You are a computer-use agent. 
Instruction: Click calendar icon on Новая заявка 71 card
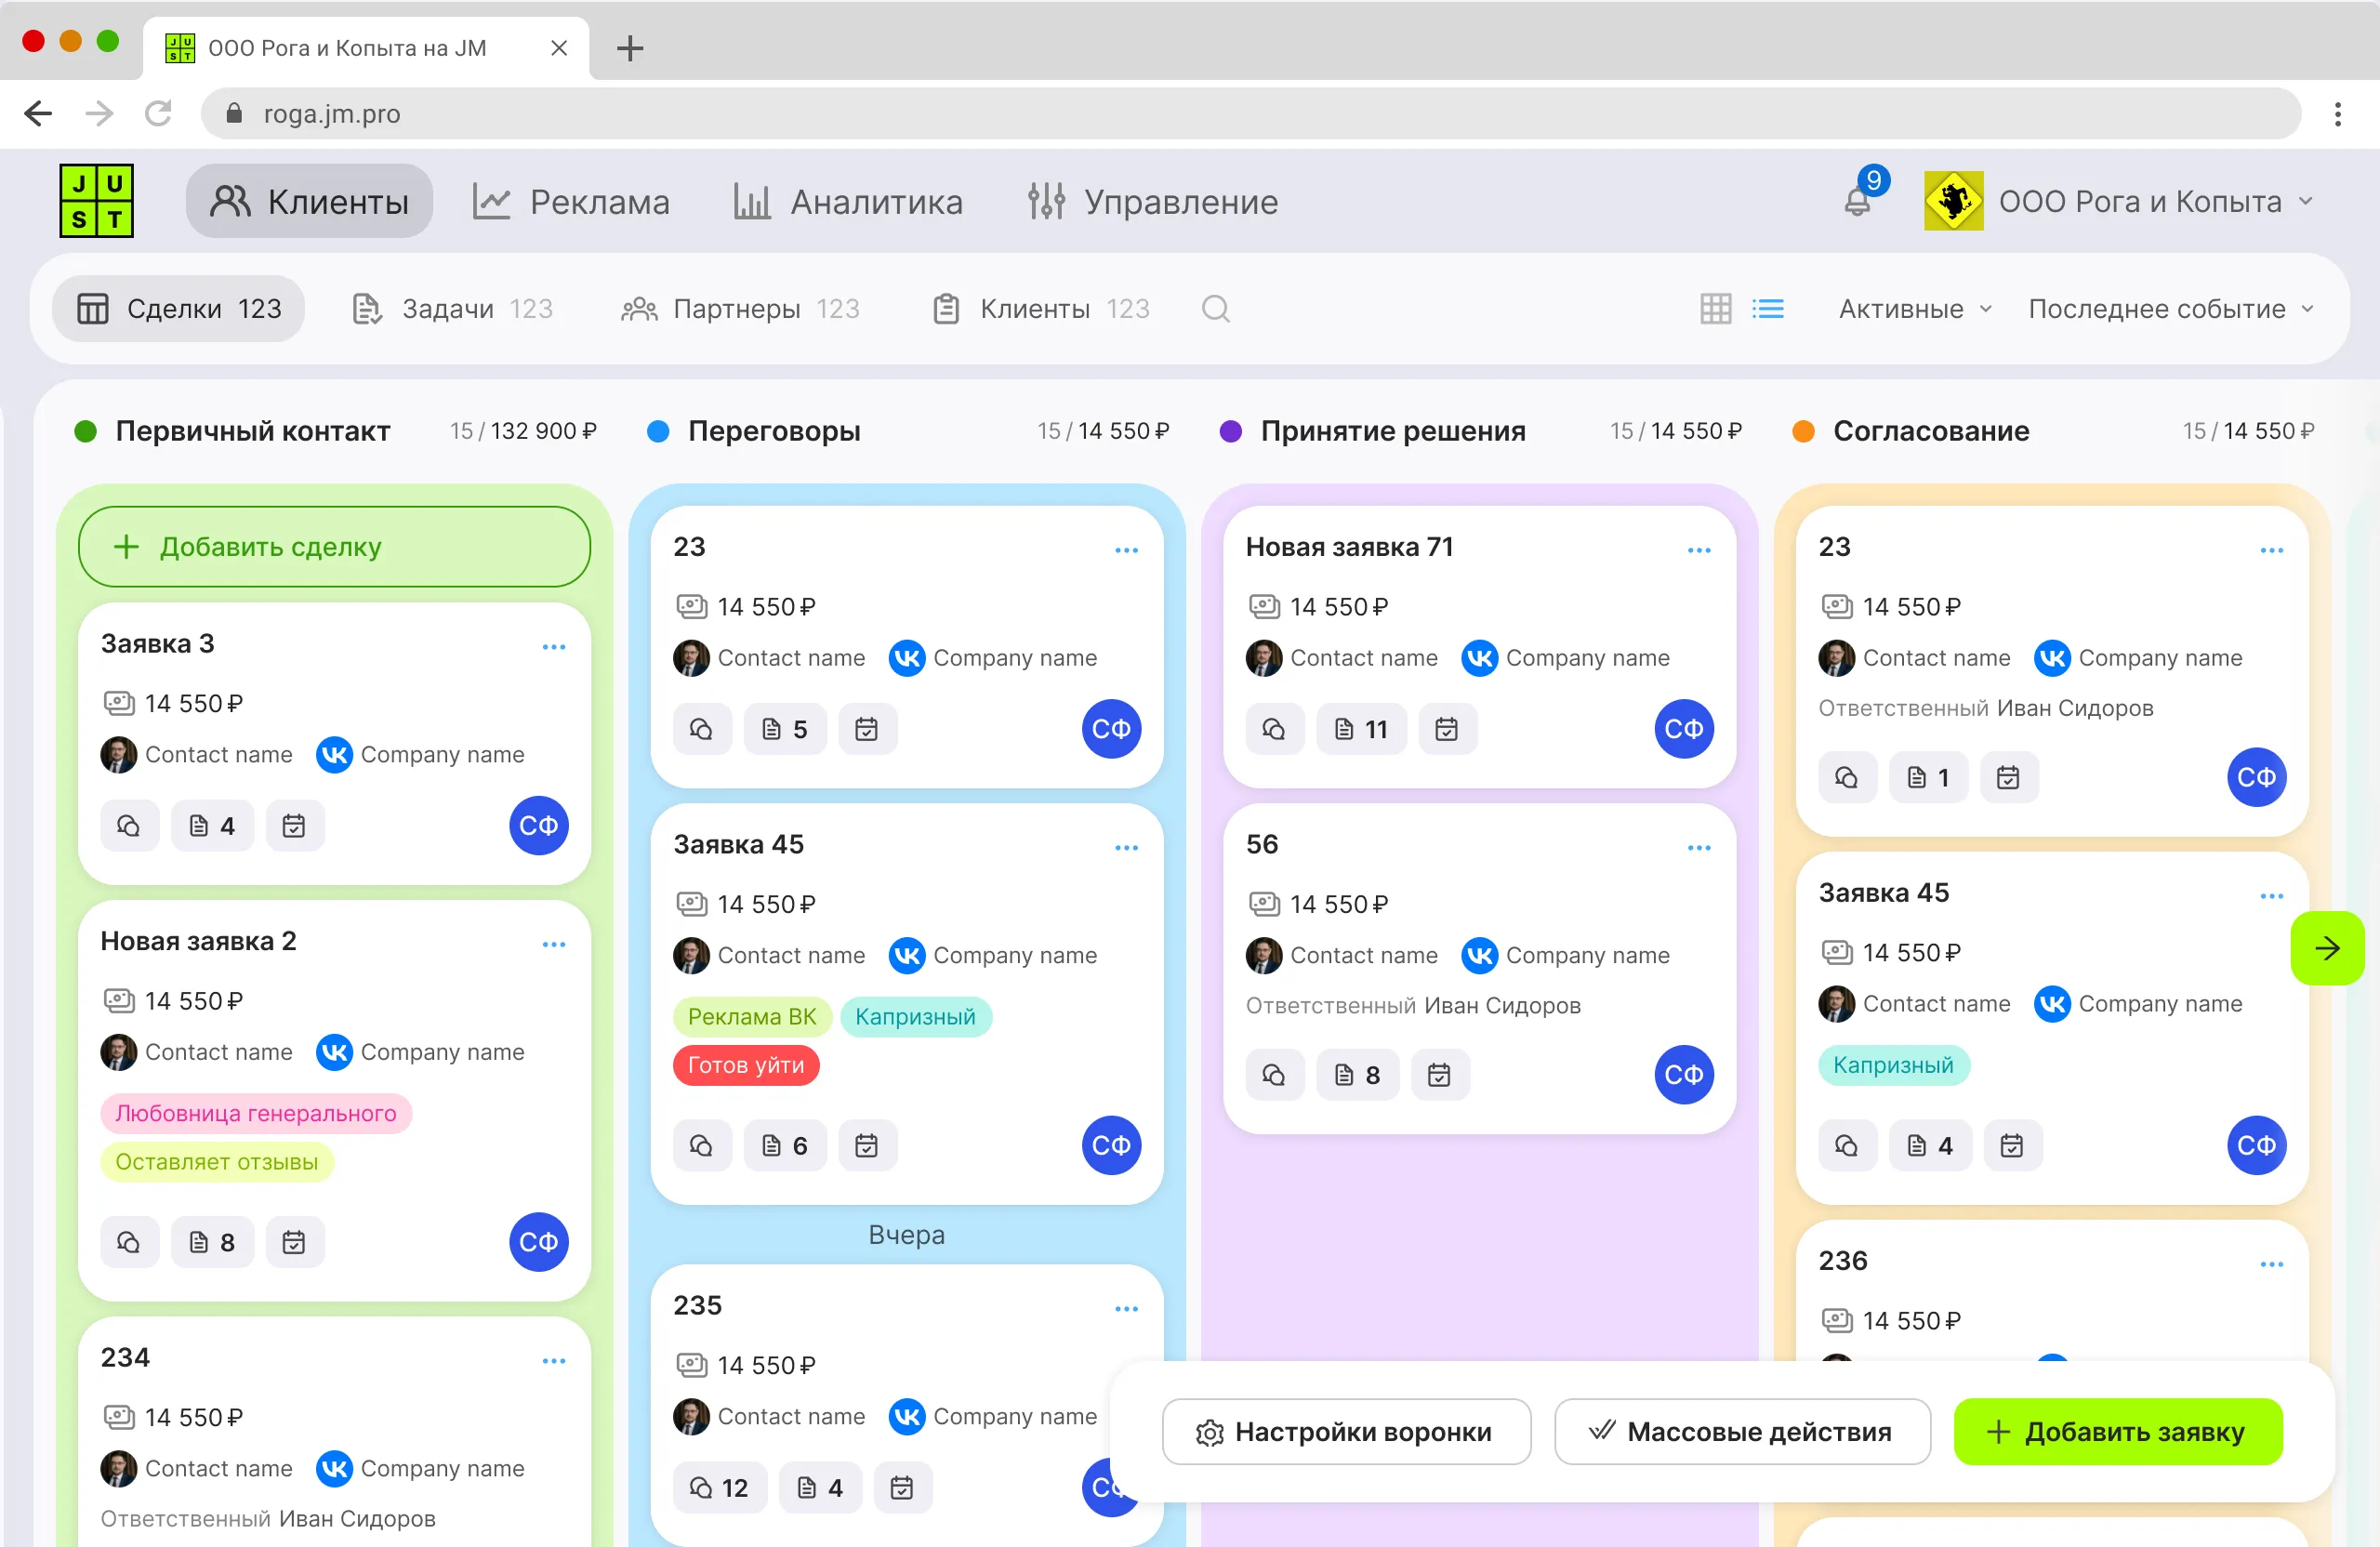[1446, 729]
